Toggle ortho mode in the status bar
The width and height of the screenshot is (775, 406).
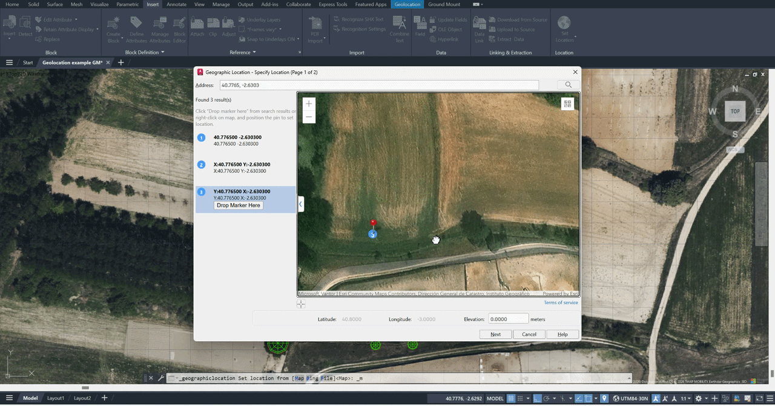pyautogui.click(x=537, y=398)
